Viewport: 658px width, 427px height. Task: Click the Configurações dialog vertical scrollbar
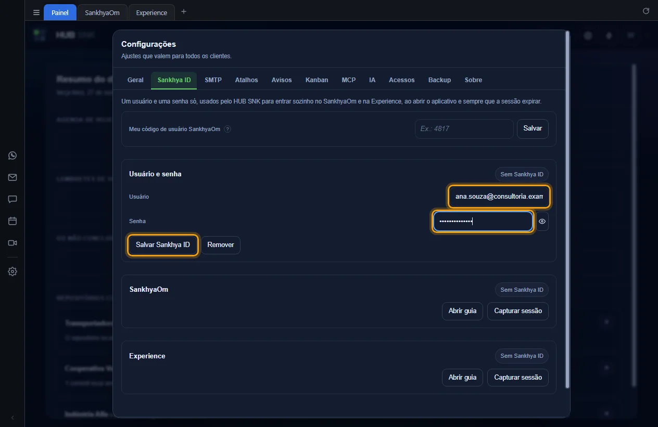coord(567,210)
